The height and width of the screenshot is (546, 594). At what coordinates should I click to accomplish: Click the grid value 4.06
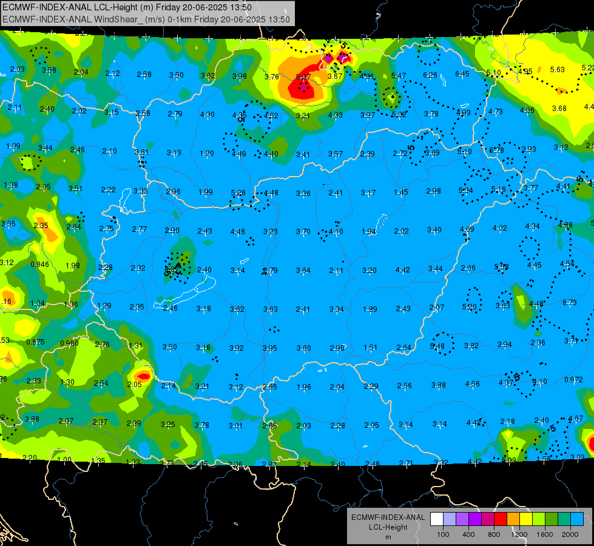pyautogui.click(x=527, y=110)
